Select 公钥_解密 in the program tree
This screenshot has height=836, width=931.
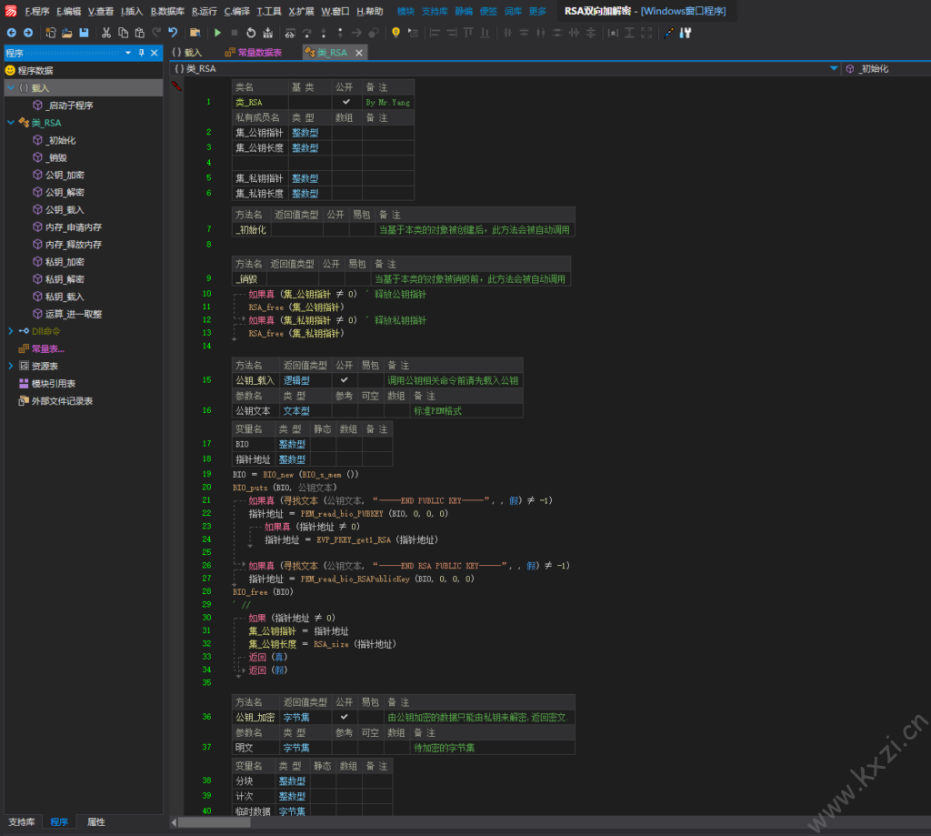[65, 192]
